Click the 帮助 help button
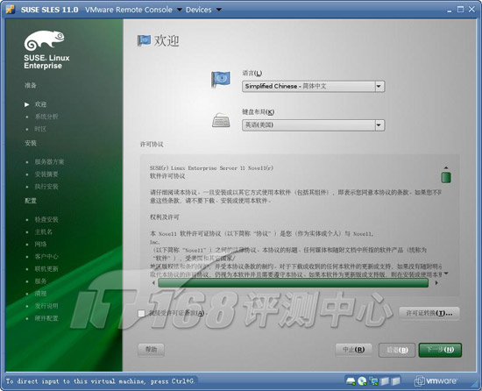Viewport: 482px width, 391px height. point(151,350)
